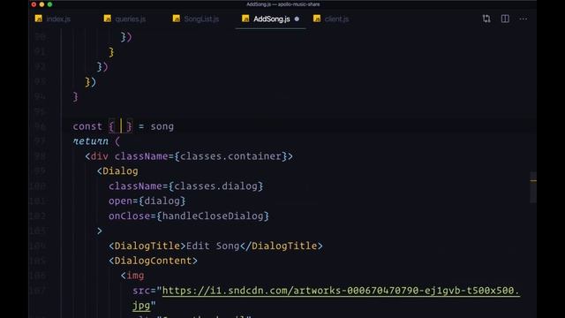Click 'classes.container' in the div line

click(x=230, y=156)
